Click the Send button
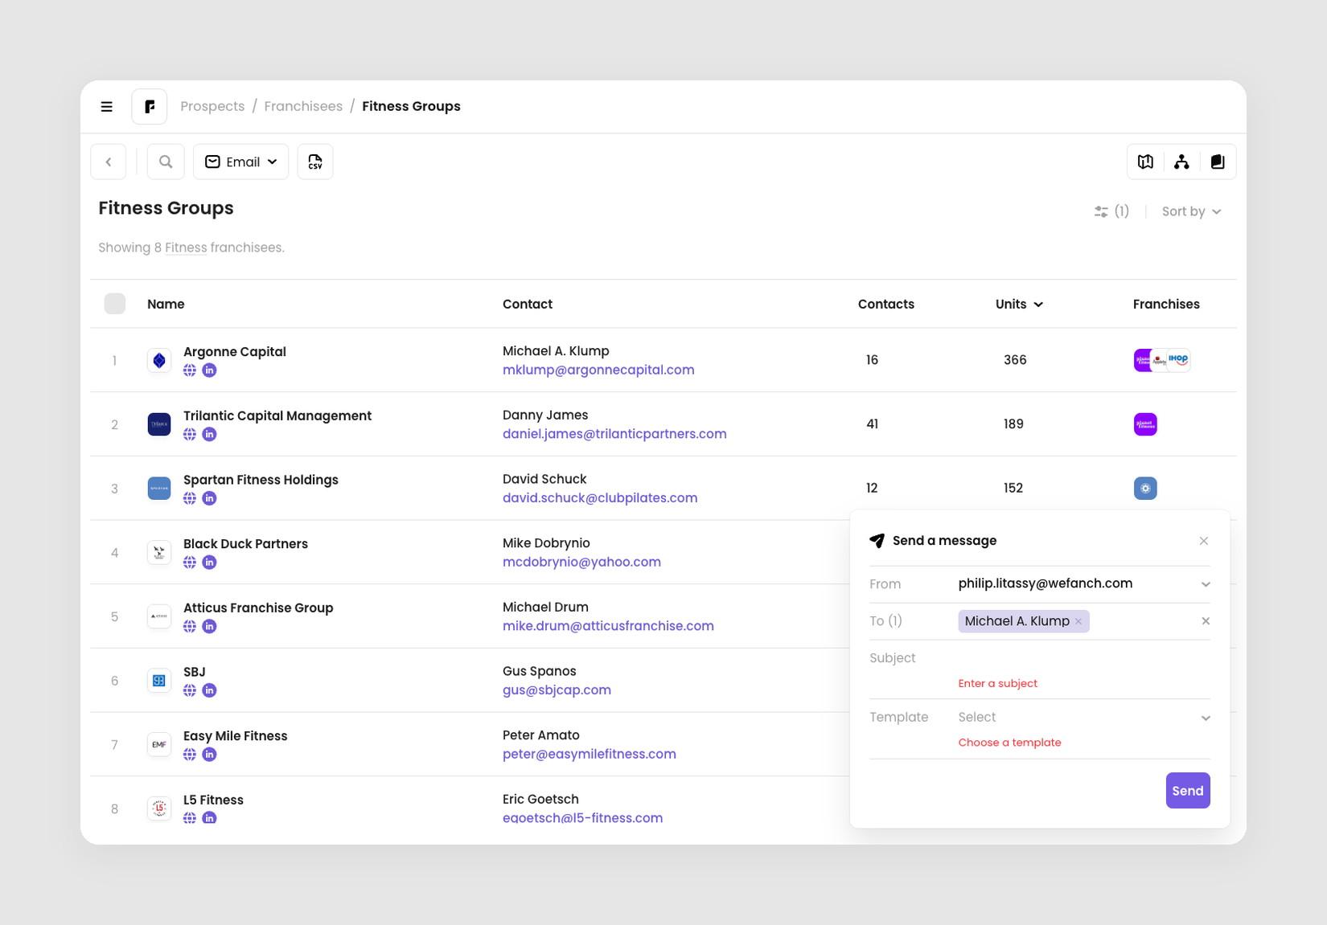The height and width of the screenshot is (925, 1327). (x=1188, y=791)
